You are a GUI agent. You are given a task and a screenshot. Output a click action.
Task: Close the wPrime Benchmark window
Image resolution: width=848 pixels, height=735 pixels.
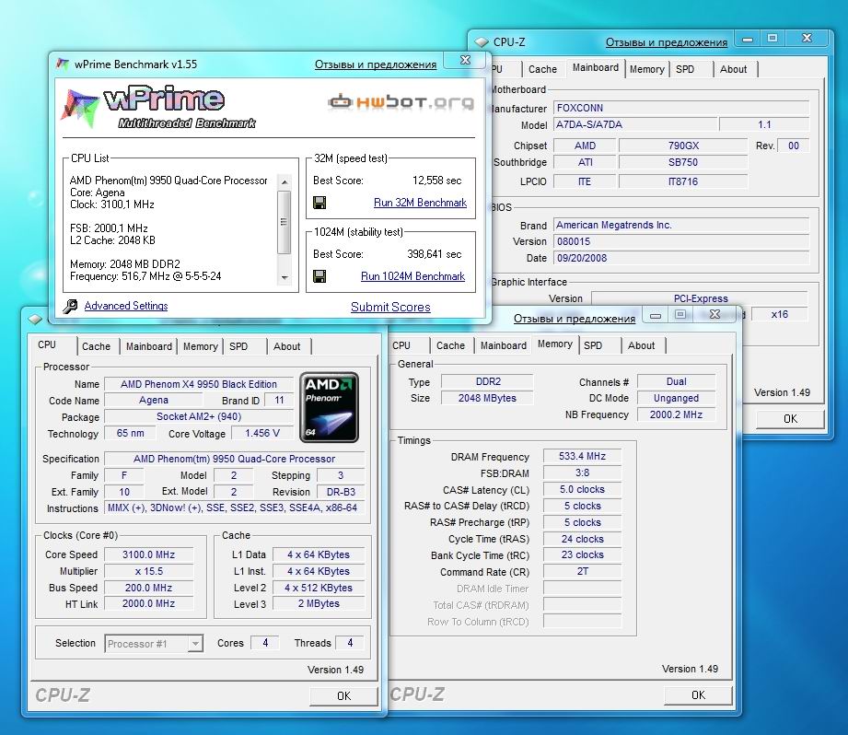[x=465, y=60]
